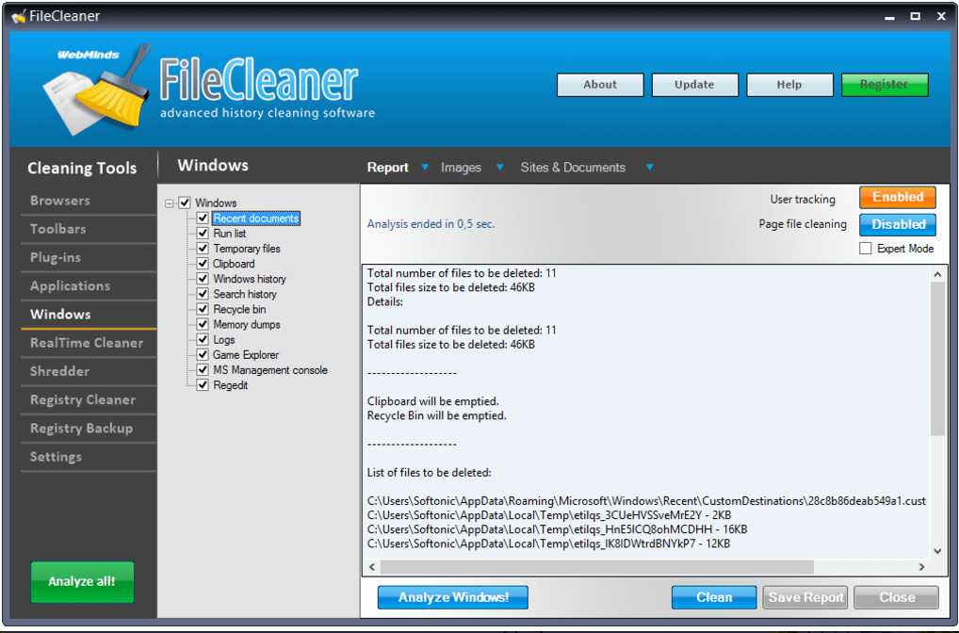Click the green Register button
959x633 pixels.
pyautogui.click(x=884, y=85)
